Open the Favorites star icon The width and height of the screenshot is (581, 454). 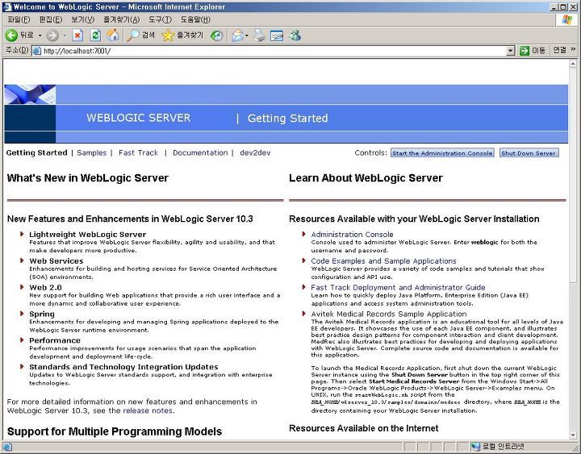pos(168,35)
